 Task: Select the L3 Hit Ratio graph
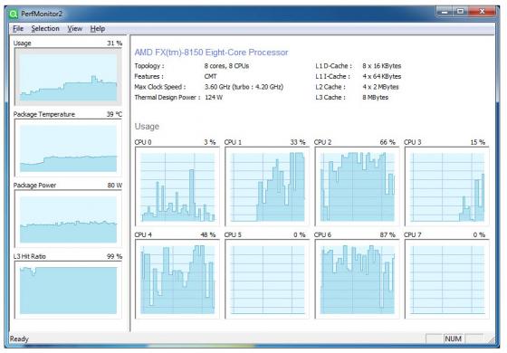[68, 290]
